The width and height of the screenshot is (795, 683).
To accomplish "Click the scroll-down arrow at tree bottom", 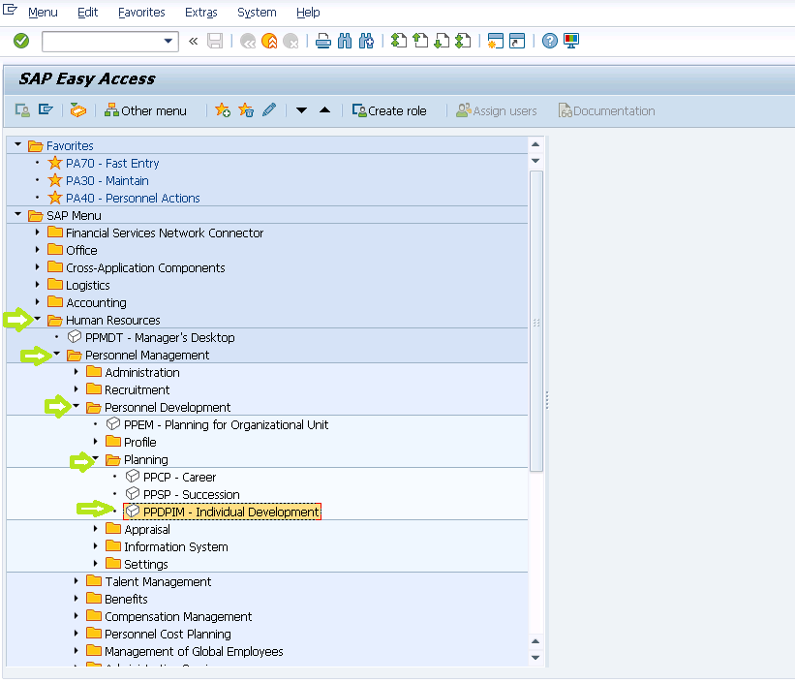I will coord(535,658).
